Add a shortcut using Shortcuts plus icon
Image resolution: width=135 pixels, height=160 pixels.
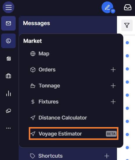coord(107,156)
